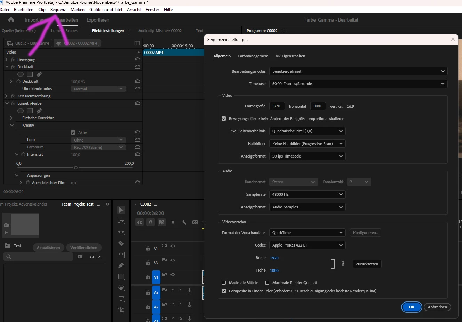Toggle Snap magnet in timeline
Viewport: 462px width, 322px height.
click(151, 222)
